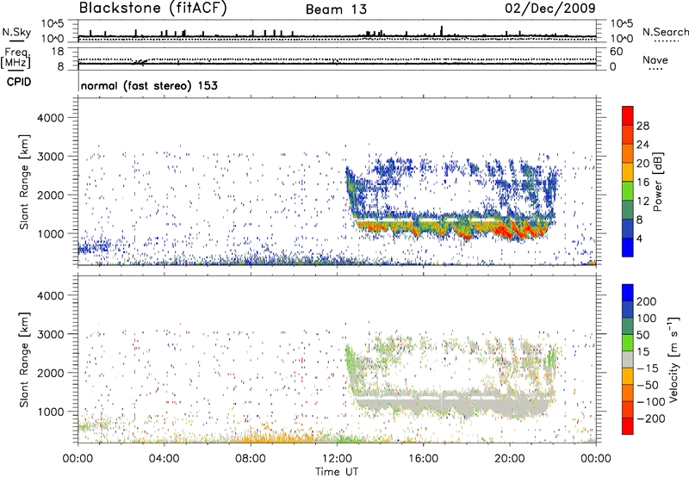Click the power colorbar value 28

pos(642,126)
